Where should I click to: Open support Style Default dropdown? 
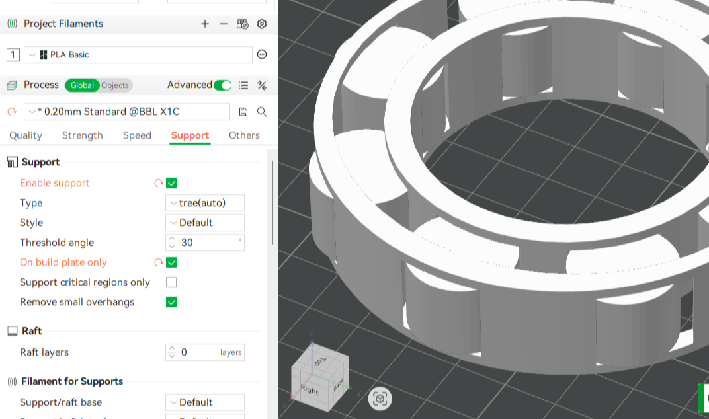pyautogui.click(x=205, y=223)
